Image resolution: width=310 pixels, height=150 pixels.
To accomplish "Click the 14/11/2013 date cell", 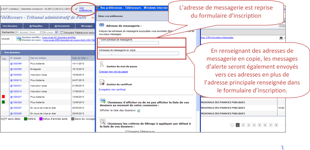I will (78, 64).
